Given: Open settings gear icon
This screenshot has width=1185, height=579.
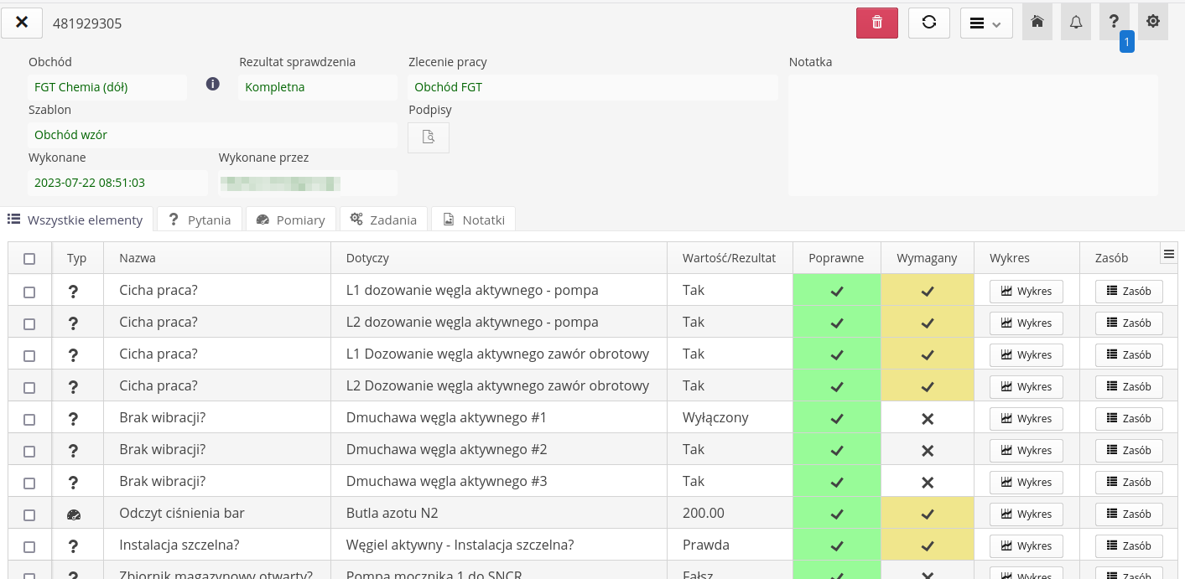Looking at the screenshot, I should click(1153, 22).
